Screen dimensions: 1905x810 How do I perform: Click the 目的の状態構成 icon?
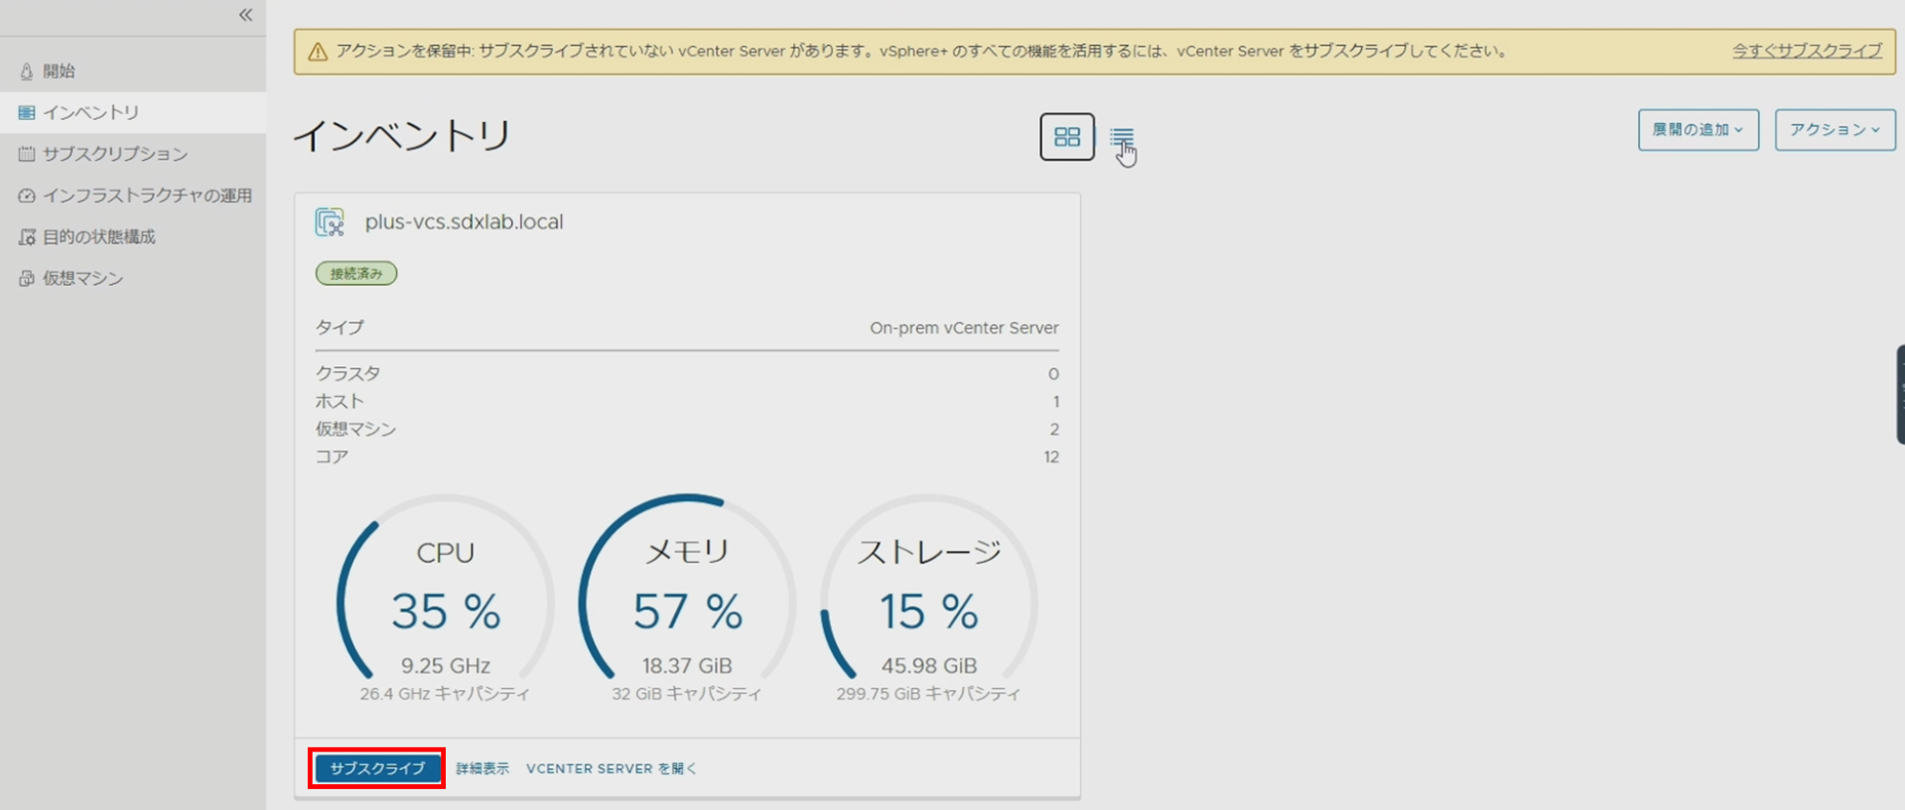[x=26, y=237]
